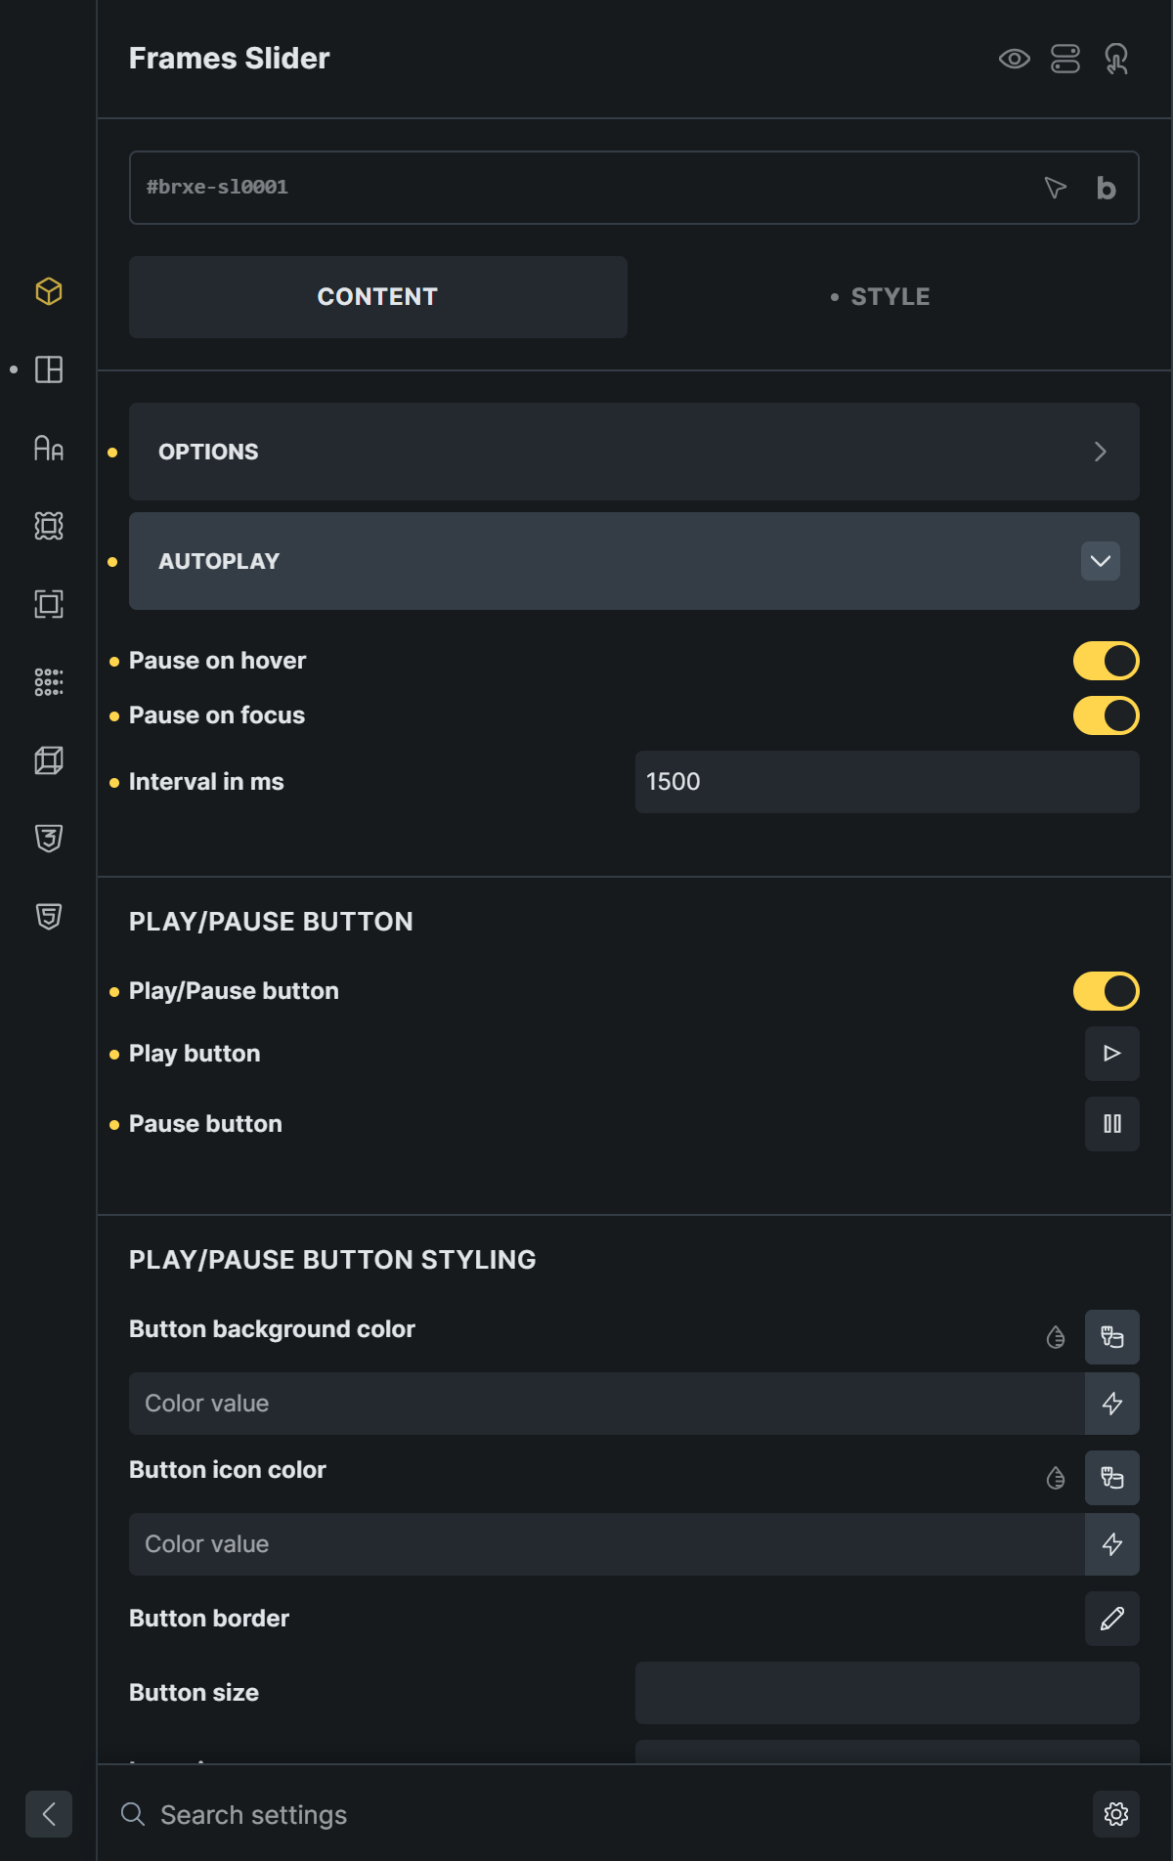Click the Button size input field
Screen dimensions: 1173x1861
[888, 1693]
